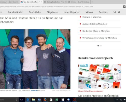The width and height of the screenshot is (126, 102).
Task: Click the Dirk Schiff photo credit
Action: coord(61,91)
